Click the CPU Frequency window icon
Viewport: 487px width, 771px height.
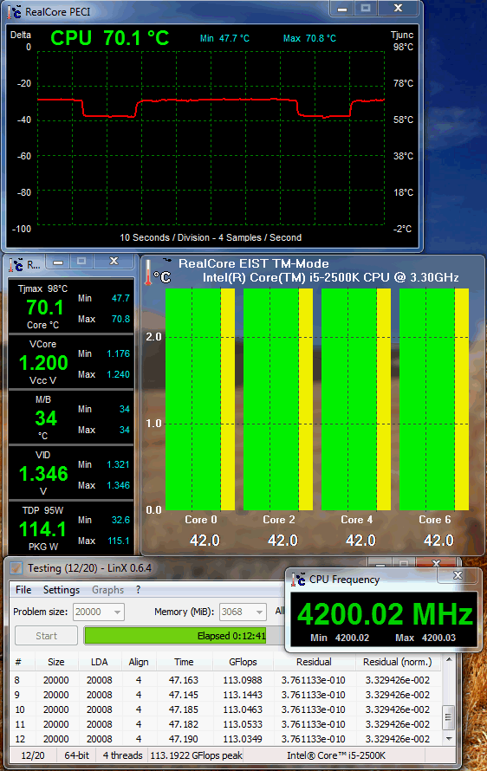pos(298,580)
